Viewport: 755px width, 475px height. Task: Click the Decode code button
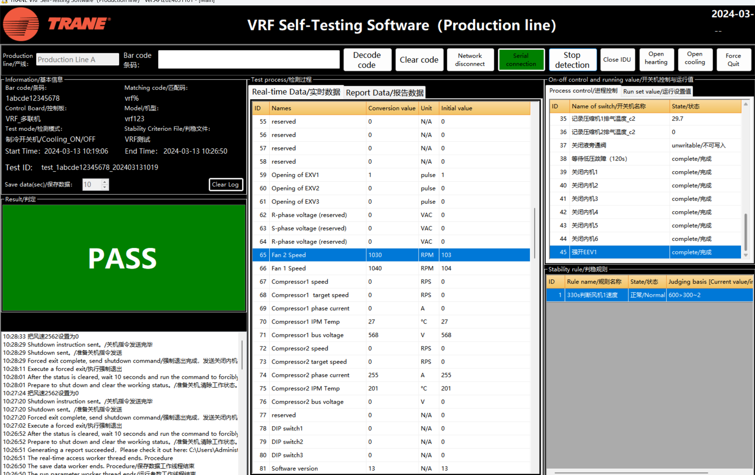[x=367, y=60]
